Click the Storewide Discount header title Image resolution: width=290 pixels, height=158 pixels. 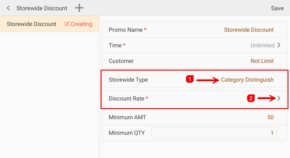click(x=42, y=8)
